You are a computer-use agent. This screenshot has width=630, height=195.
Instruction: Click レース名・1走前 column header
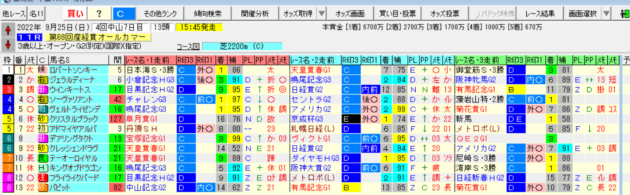pos(150,60)
